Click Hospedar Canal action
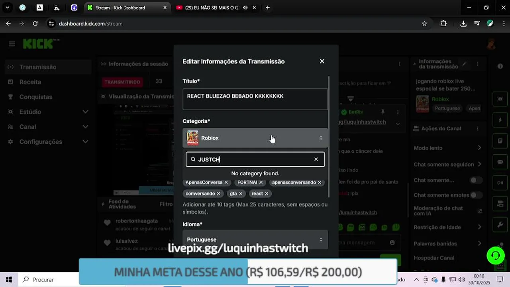510x287 pixels. click(x=434, y=258)
